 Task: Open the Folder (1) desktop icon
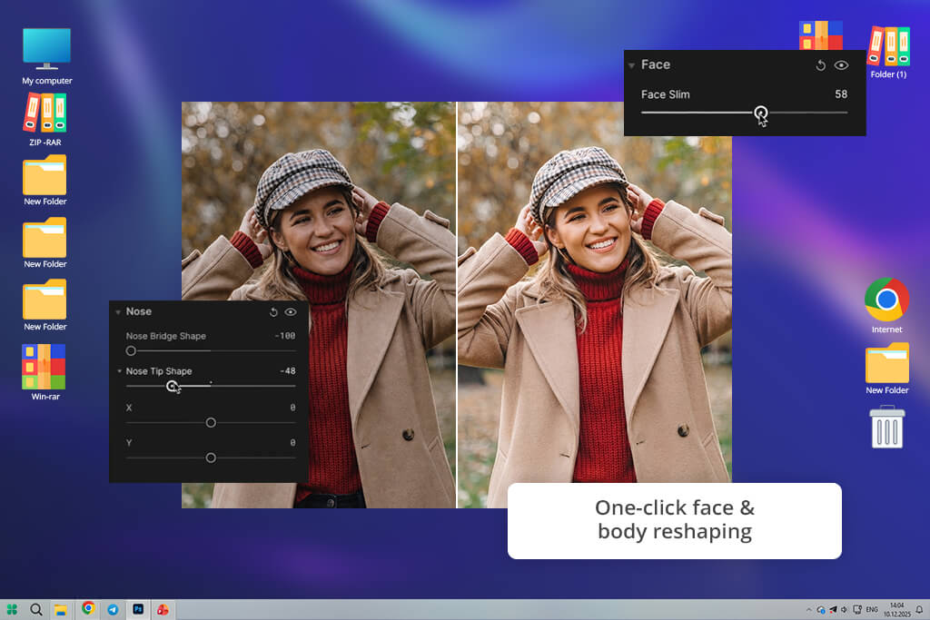click(x=888, y=52)
